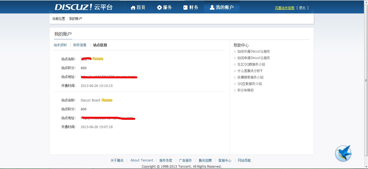This screenshot has width=368, height=169.
Task: Click the gear icon beside 服务
Action: [x=159, y=8]
